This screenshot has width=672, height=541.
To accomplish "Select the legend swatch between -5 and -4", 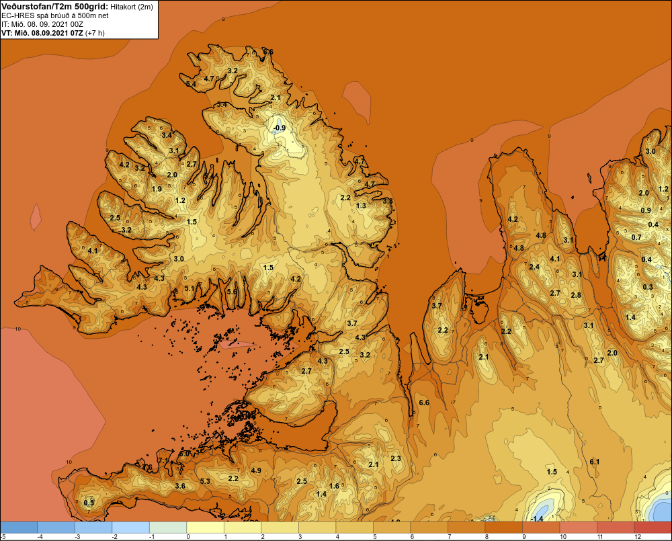I will click(x=19, y=527).
